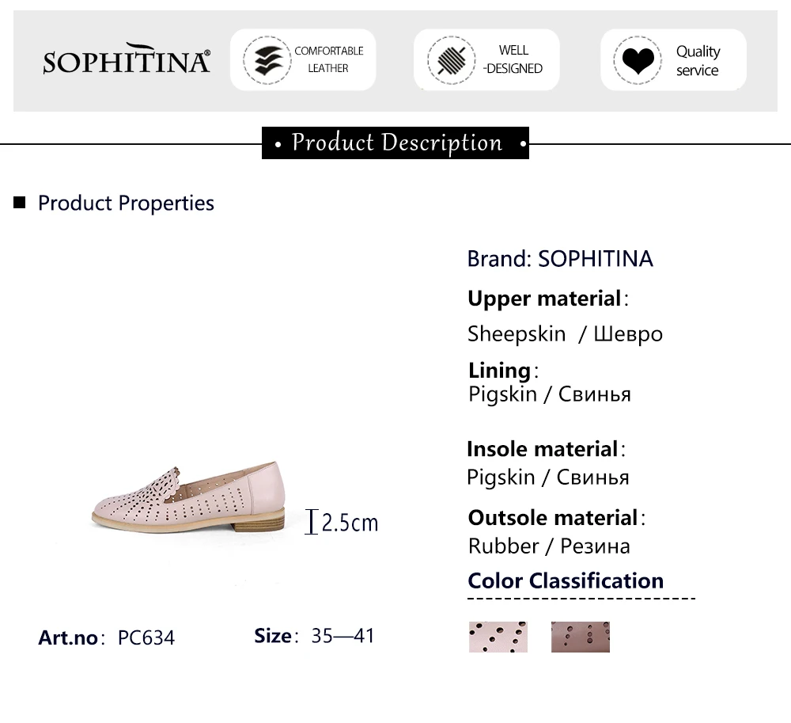Select the dusty brown color swatch

[x=580, y=637]
